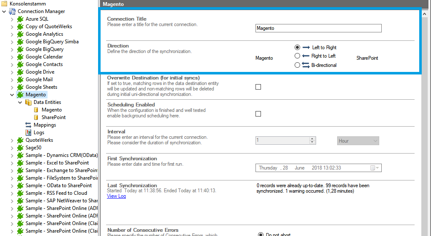The height and width of the screenshot is (236, 431).
Task: Select the Right to Left direction
Action: click(297, 56)
